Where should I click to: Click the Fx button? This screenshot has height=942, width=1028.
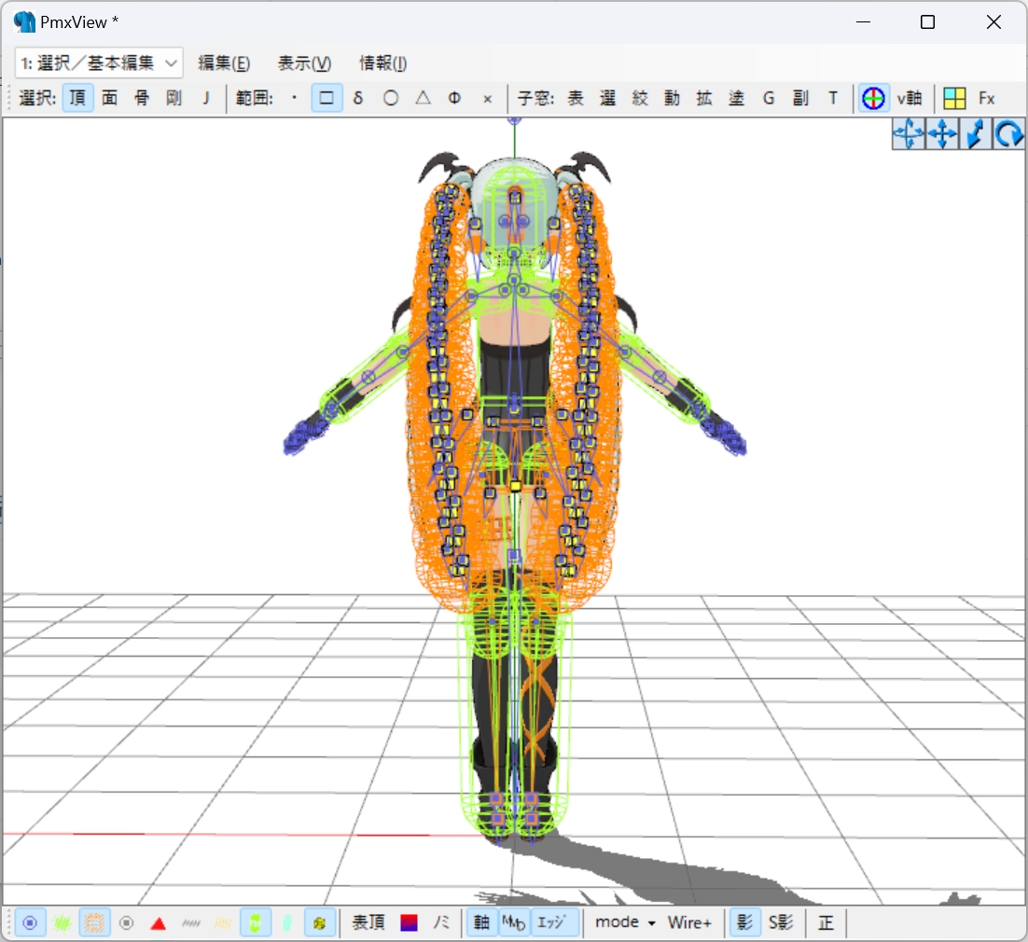987,98
